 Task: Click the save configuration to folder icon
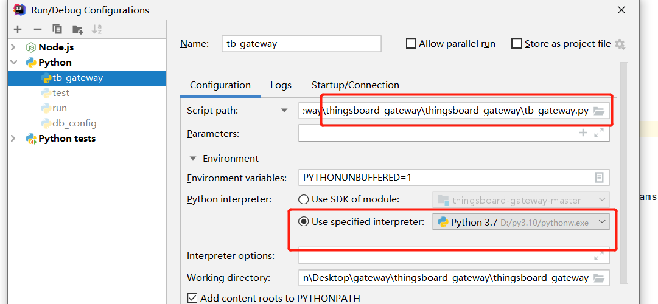point(77,29)
